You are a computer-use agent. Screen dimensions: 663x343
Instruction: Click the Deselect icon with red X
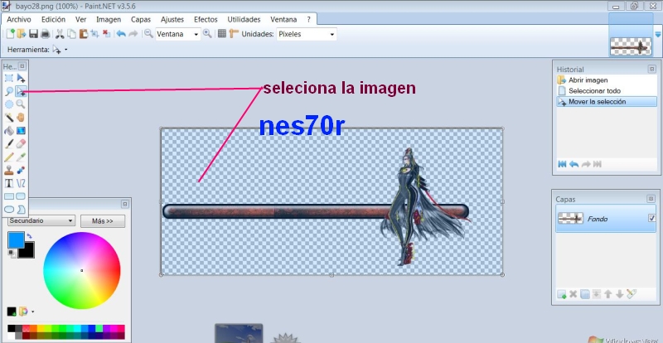107,34
